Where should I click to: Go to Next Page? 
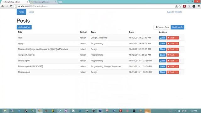(177, 27)
